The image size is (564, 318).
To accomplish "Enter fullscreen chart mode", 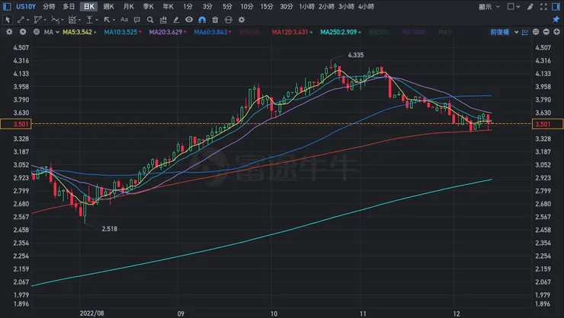I will [543, 6].
